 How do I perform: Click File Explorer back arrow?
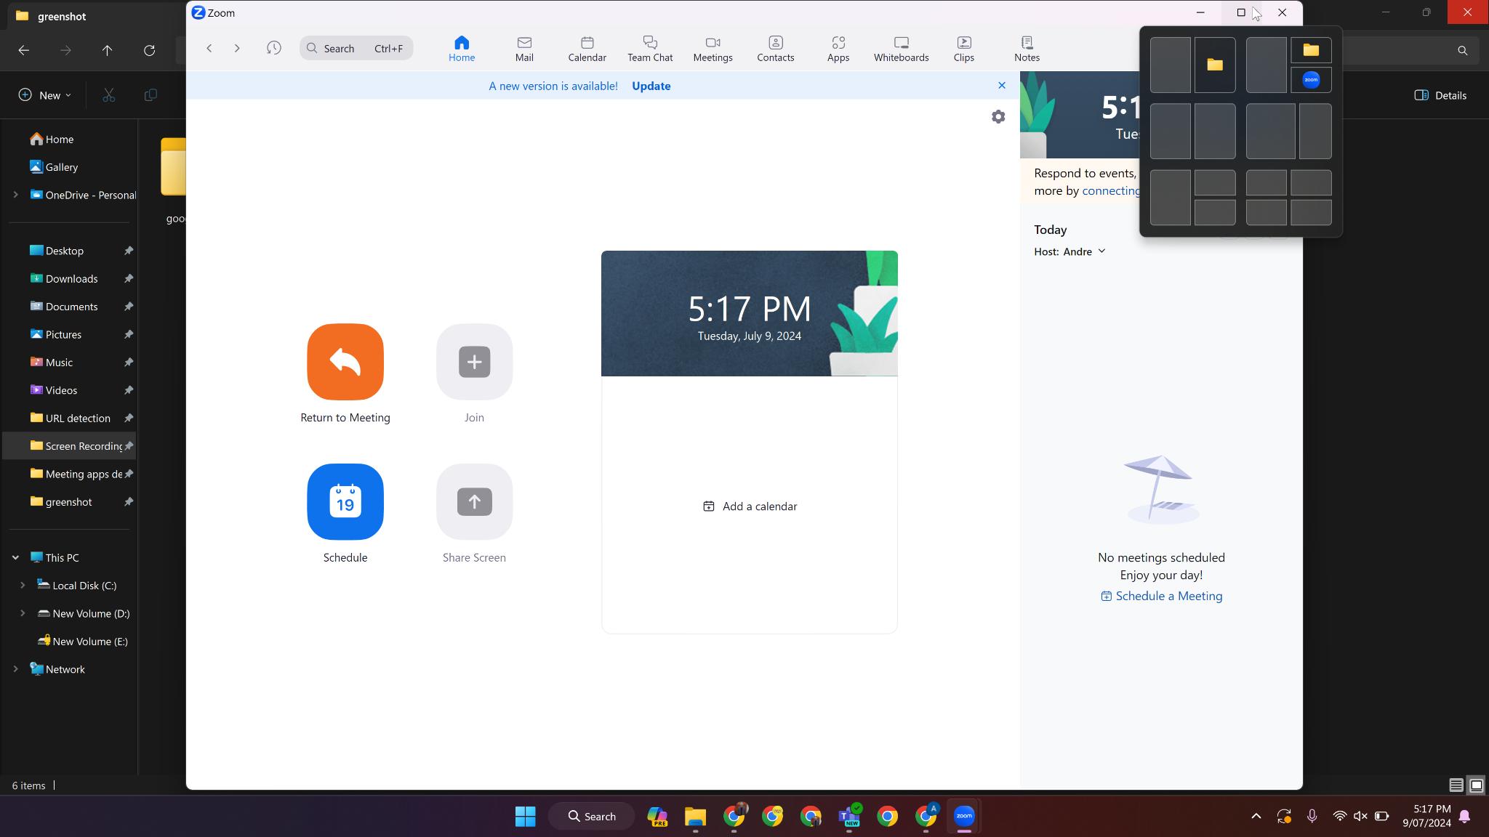[24, 50]
